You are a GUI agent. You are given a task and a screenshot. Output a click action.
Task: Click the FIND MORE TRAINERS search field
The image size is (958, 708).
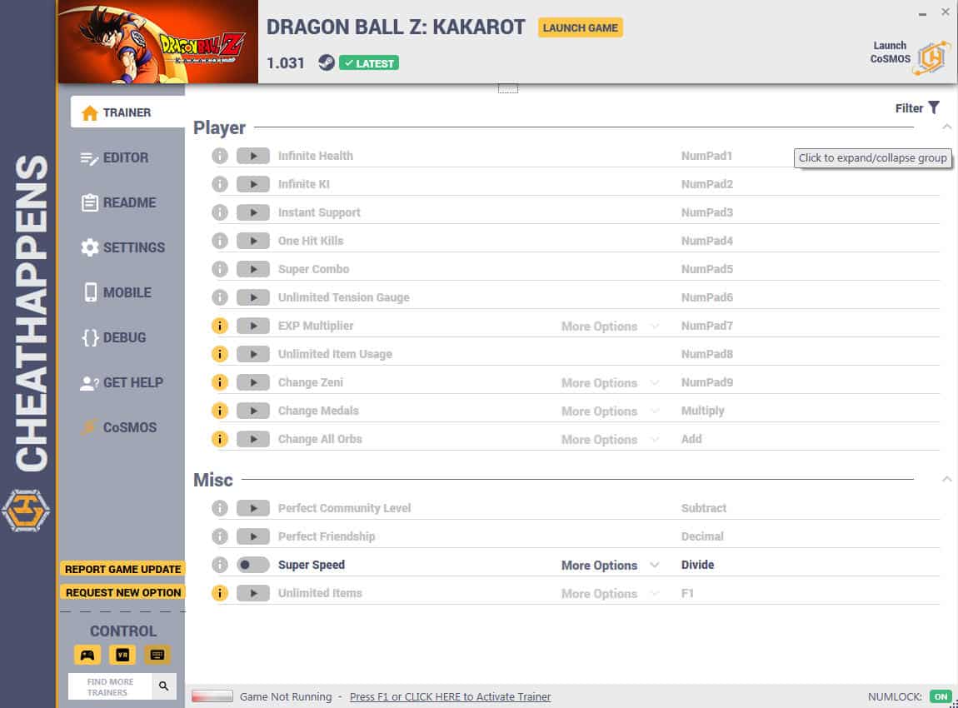(110, 686)
